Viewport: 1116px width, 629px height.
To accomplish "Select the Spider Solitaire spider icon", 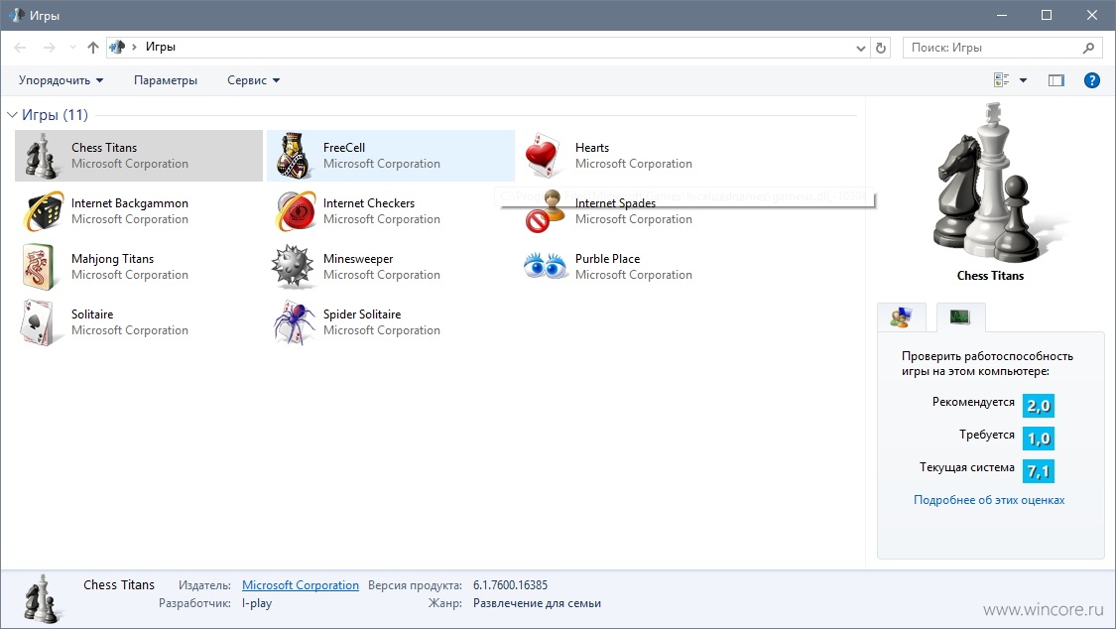I will click(294, 322).
